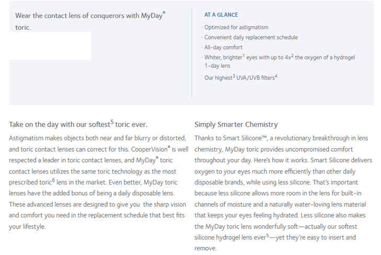Select the Optimized for astigmatism bullet

pyautogui.click(x=236, y=28)
